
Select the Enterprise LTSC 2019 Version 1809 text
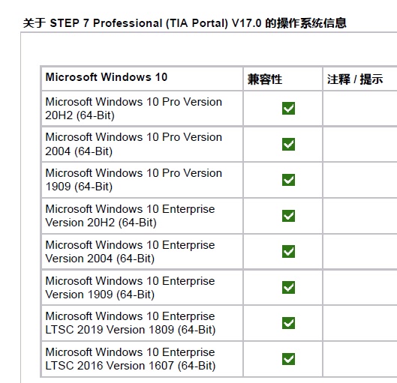coord(131,323)
